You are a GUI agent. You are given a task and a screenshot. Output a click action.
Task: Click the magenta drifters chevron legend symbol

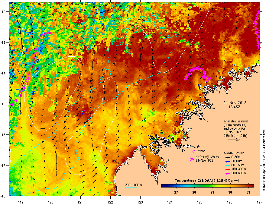[x=192, y=159]
